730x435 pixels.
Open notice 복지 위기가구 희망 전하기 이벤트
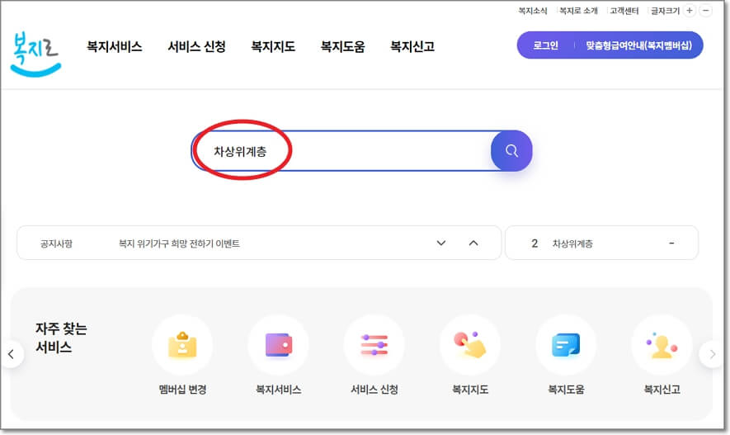[x=179, y=244]
